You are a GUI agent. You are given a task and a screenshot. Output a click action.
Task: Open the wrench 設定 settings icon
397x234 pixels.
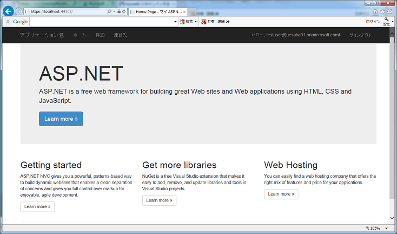pos(386,22)
